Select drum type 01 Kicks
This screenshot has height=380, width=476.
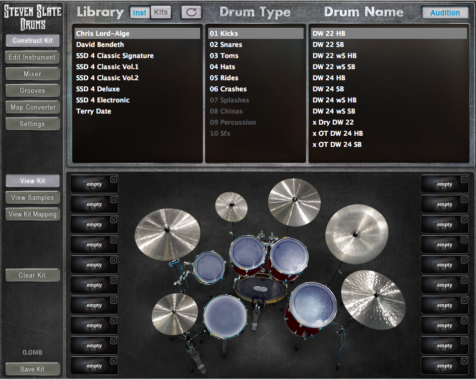[256, 33]
